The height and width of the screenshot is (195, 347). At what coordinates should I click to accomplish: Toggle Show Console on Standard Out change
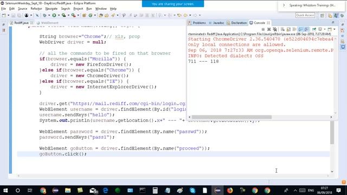tap(300, 29)
